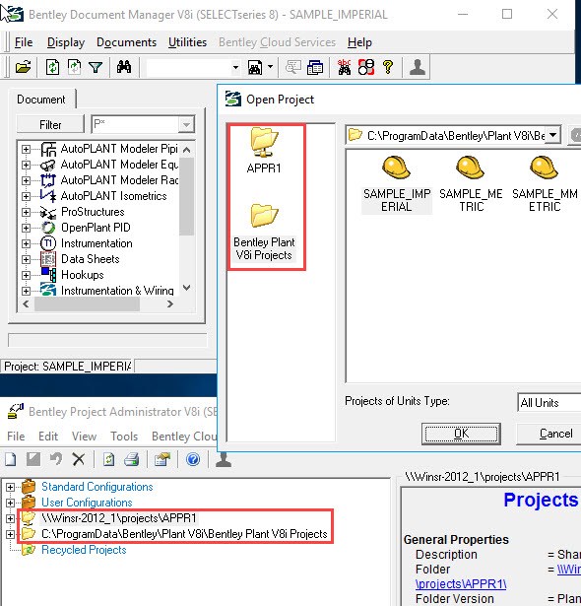Click the \projects\APPR1\ folder link
This screenshot has width=581, height=606.
461,583
